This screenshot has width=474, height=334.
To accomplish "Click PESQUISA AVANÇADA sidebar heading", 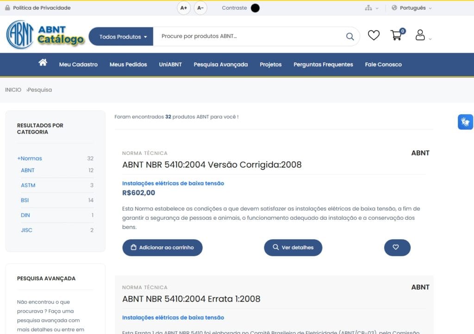I will pyautogui.click(x=46, y=278).
